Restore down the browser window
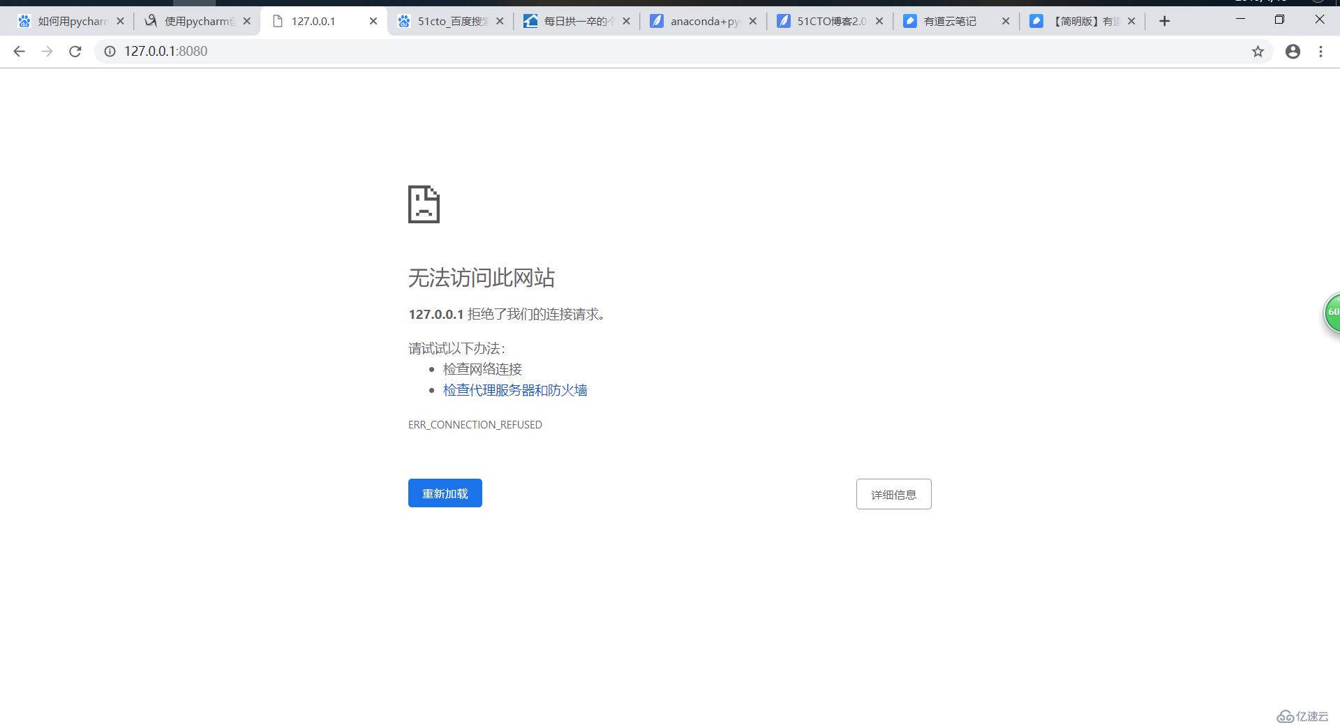This screenshot has height=725, width=1340. pos(1279,20)
